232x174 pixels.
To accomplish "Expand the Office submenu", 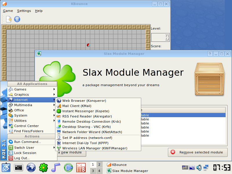I will click(32, 110).
